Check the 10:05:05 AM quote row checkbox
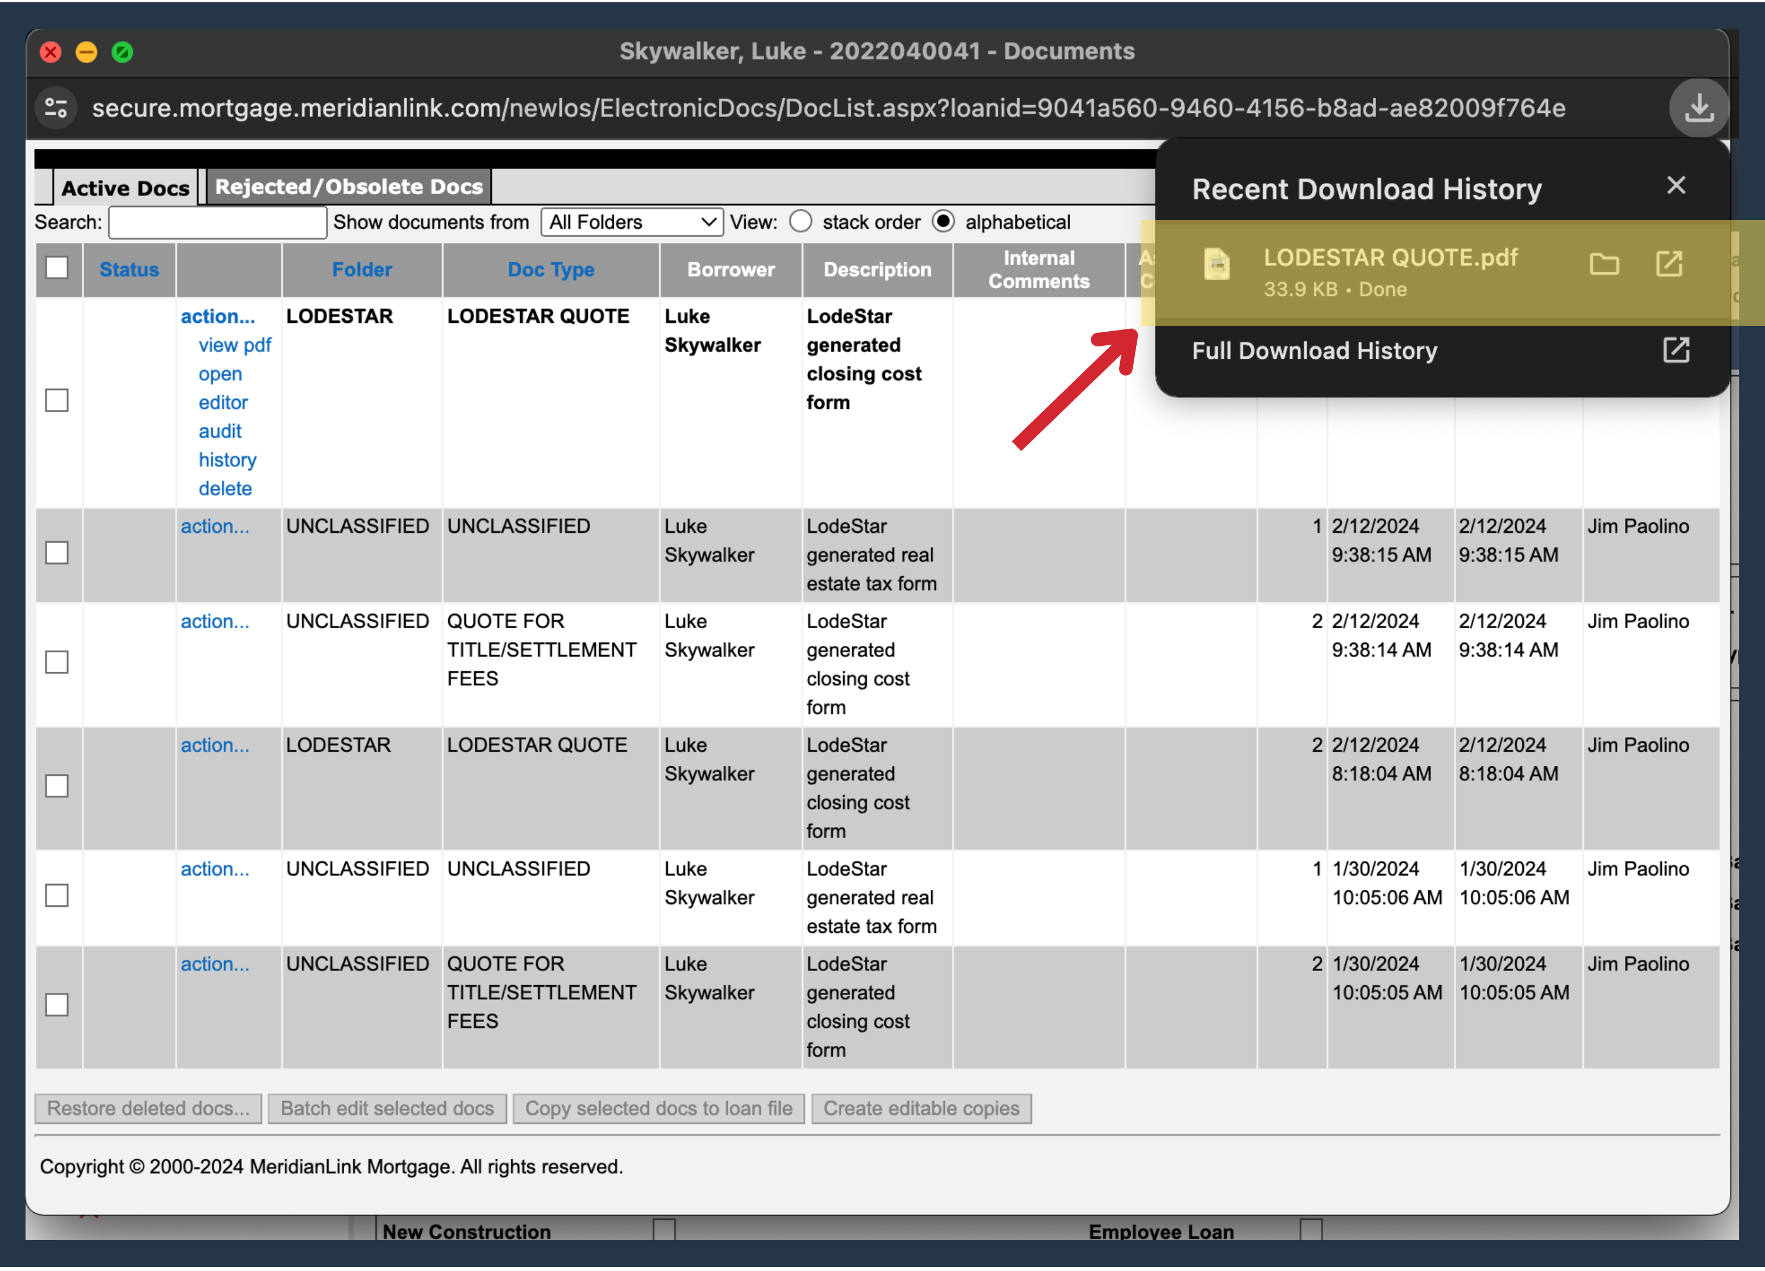Viewport: 1765px width, 1271px height. pos(57,1006)
